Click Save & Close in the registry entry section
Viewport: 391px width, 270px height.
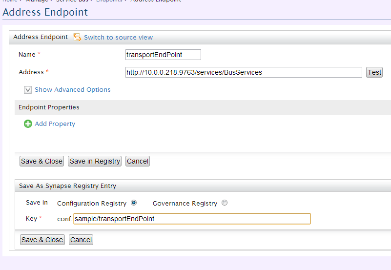42,240
